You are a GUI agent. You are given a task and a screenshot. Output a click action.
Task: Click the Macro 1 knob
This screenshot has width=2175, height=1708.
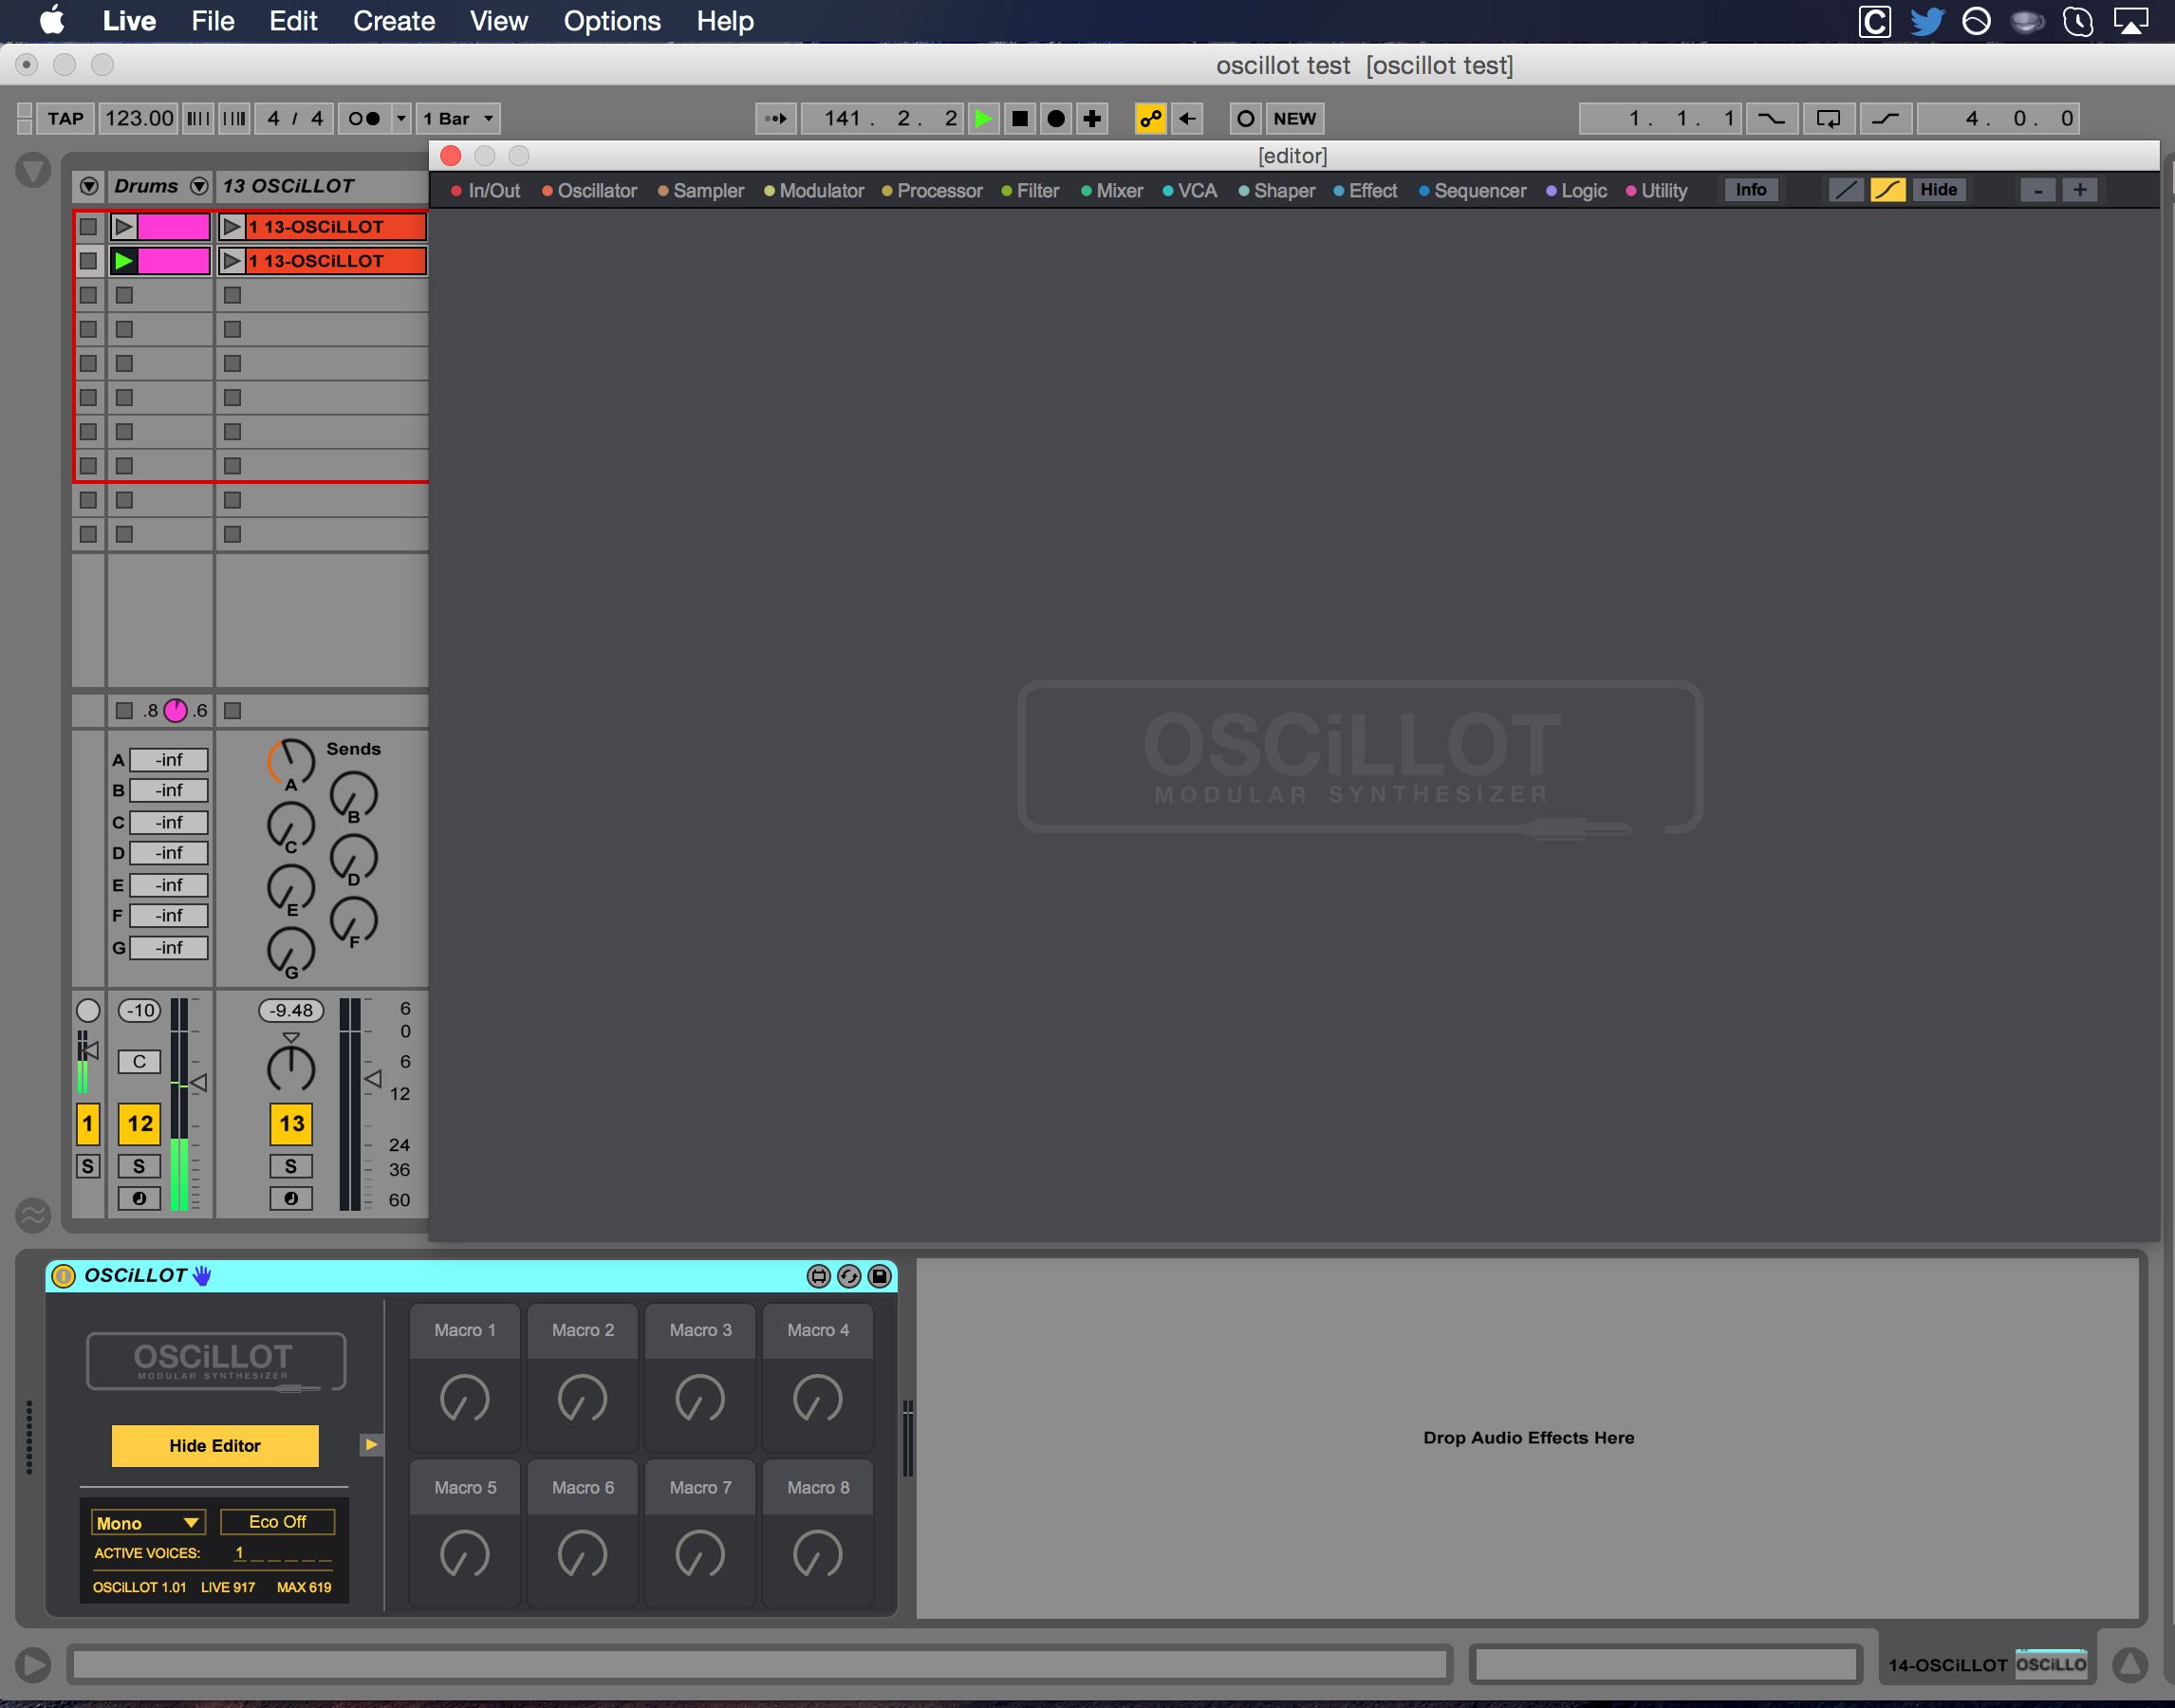(x=465, y=1398)
